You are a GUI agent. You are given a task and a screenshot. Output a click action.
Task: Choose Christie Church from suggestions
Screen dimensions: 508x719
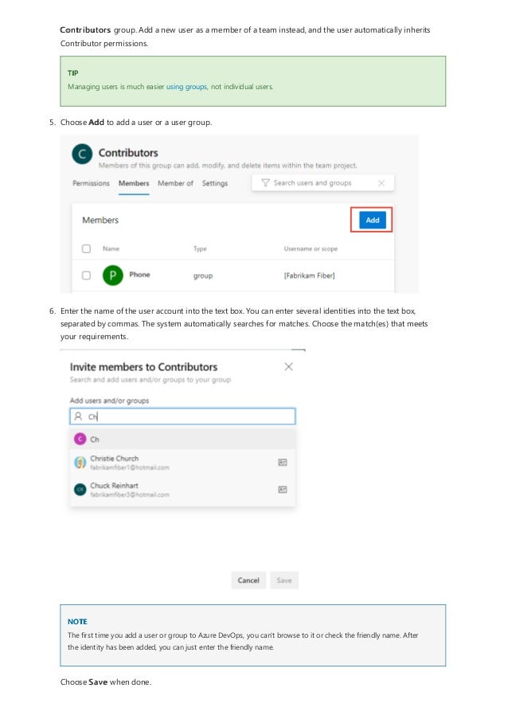point(182,462)
